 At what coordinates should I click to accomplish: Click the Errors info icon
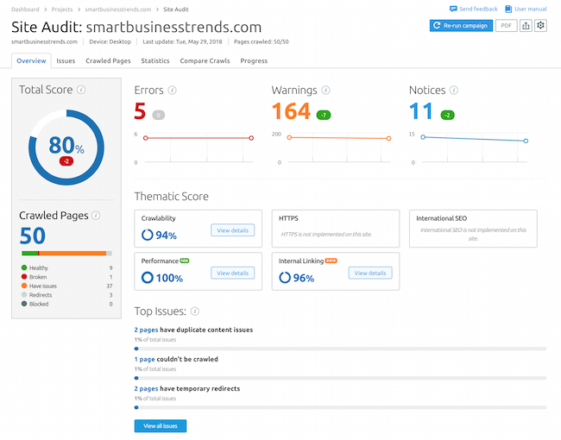[x=172, y=90]
